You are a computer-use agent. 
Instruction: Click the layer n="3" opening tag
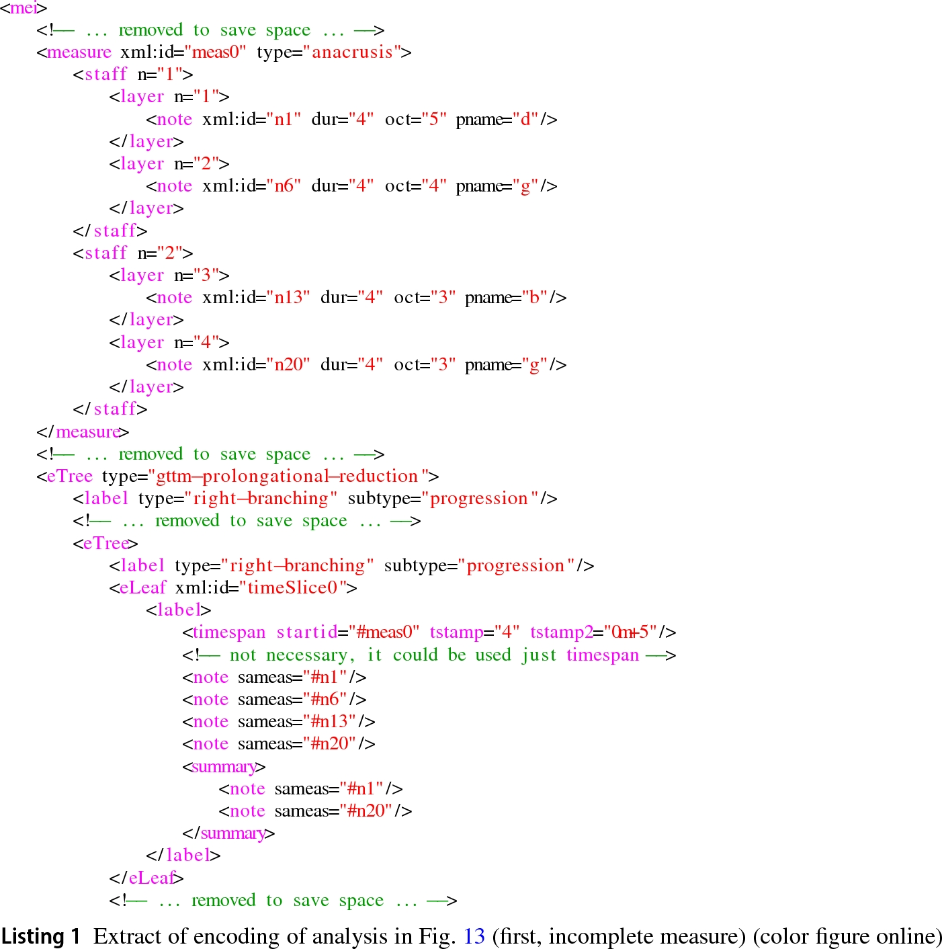tap(169, 275)
